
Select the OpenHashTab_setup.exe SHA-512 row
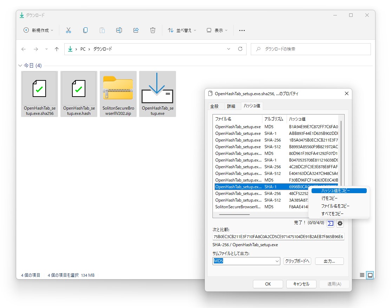[x=276, y=147]
